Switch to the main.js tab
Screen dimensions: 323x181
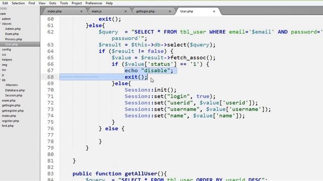(x=96, y=11)
